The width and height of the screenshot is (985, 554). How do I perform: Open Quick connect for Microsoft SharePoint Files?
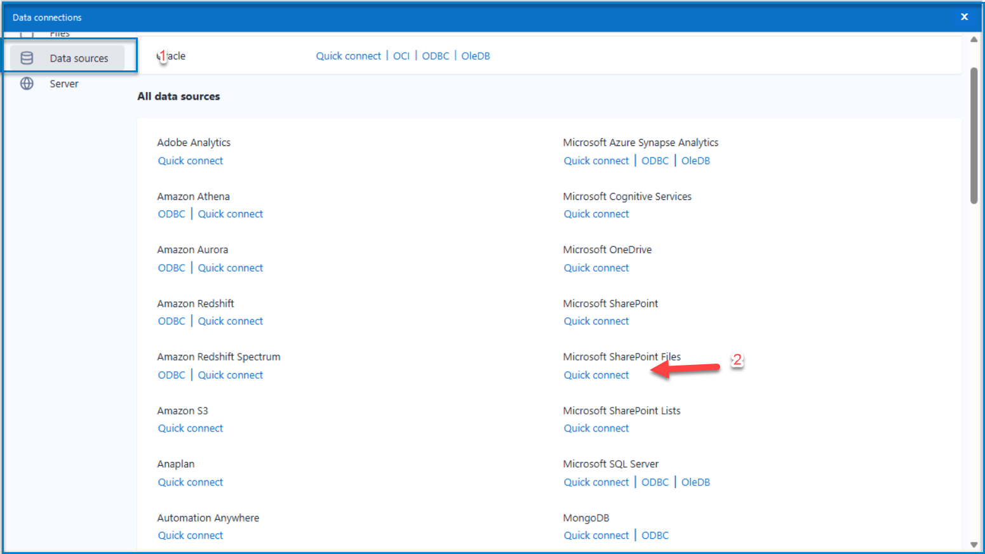596,375
